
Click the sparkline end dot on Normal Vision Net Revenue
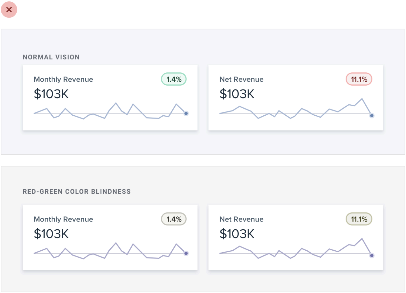372,116
